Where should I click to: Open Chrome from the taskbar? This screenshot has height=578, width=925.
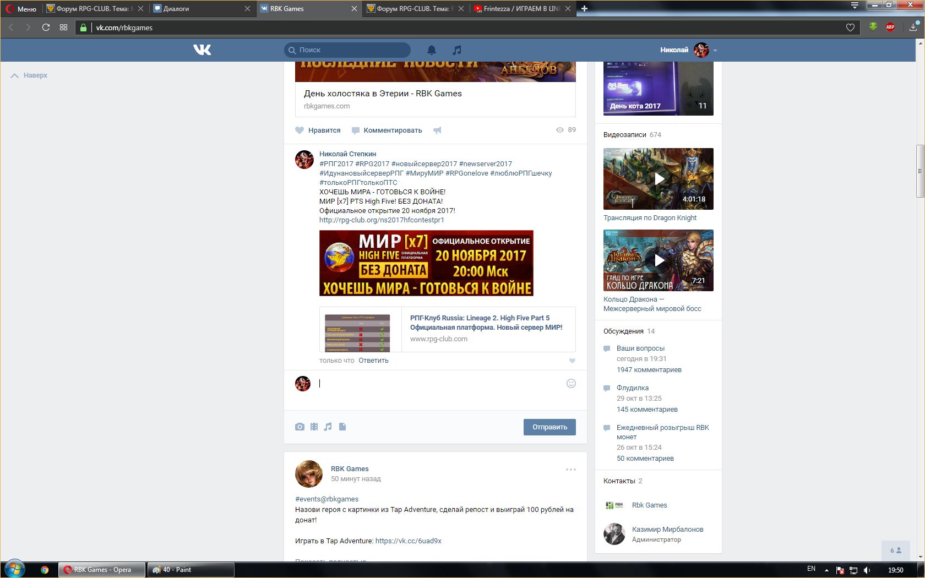tap(45, 570)
